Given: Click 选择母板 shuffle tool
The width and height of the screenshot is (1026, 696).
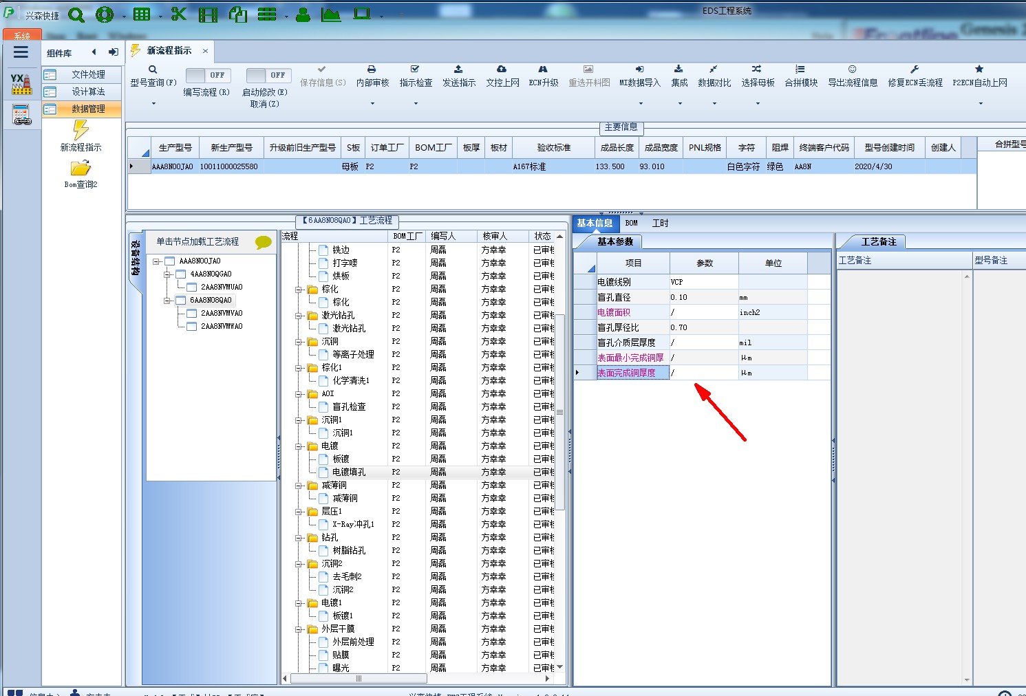Looking at the screenshot, I should coord(758,76).
